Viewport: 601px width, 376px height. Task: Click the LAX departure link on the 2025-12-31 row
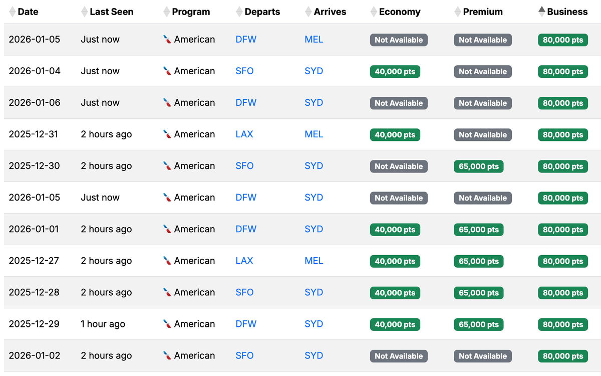click(x=245, y=134)
